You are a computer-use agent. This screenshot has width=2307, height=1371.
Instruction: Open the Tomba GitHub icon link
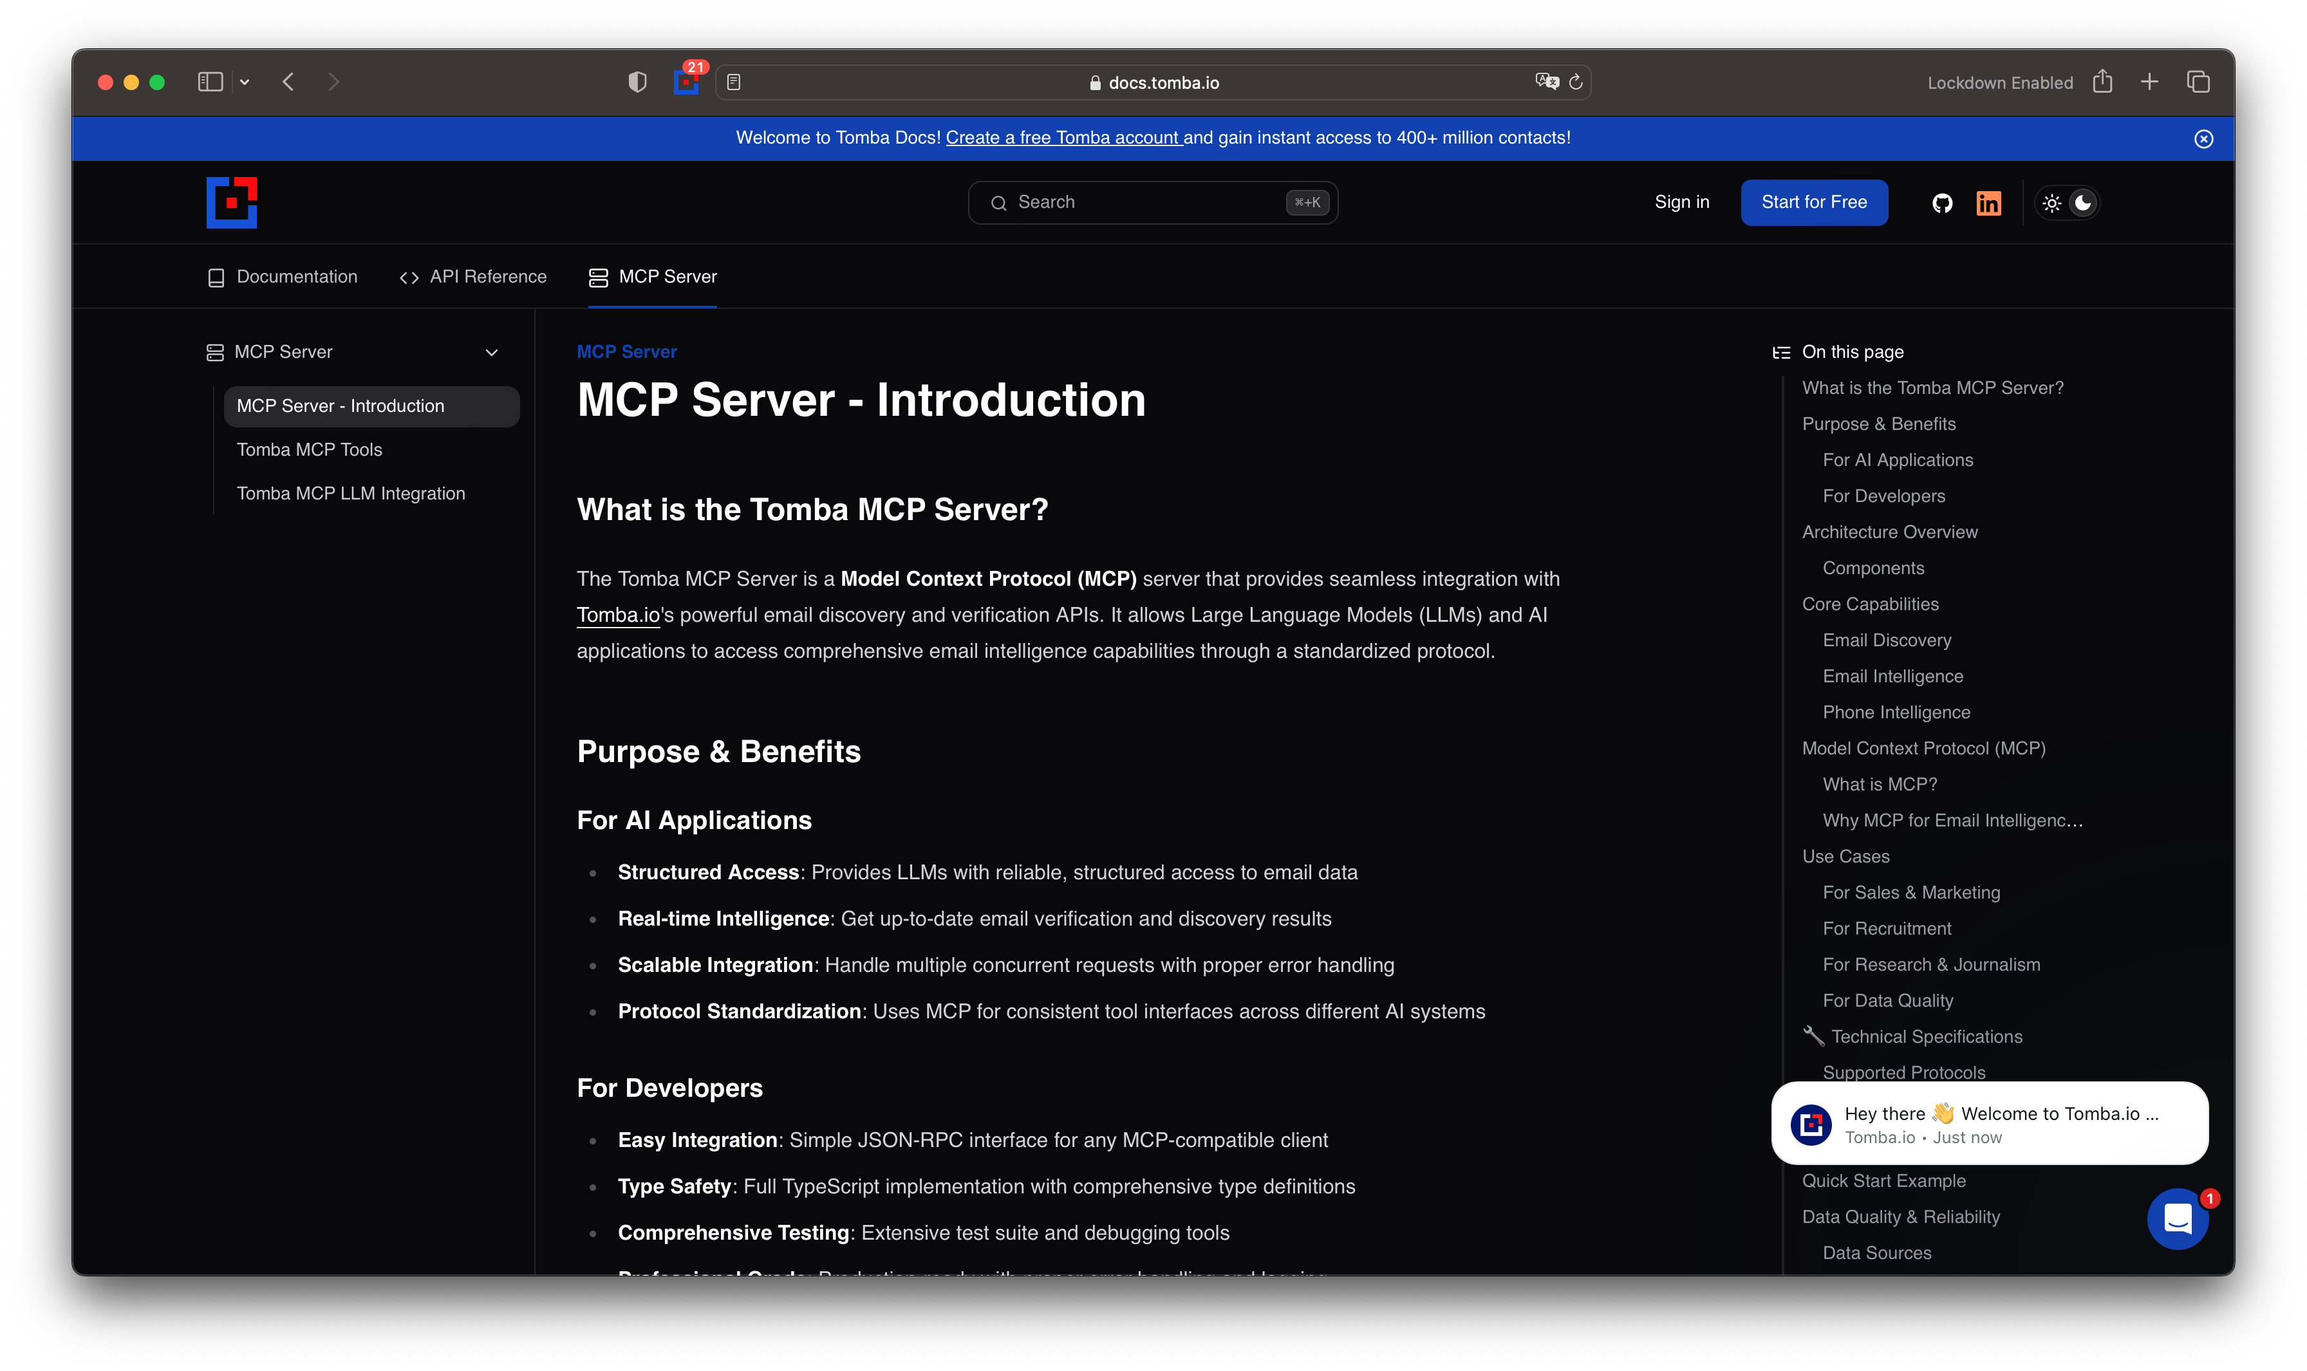[x=1942, y=203]
